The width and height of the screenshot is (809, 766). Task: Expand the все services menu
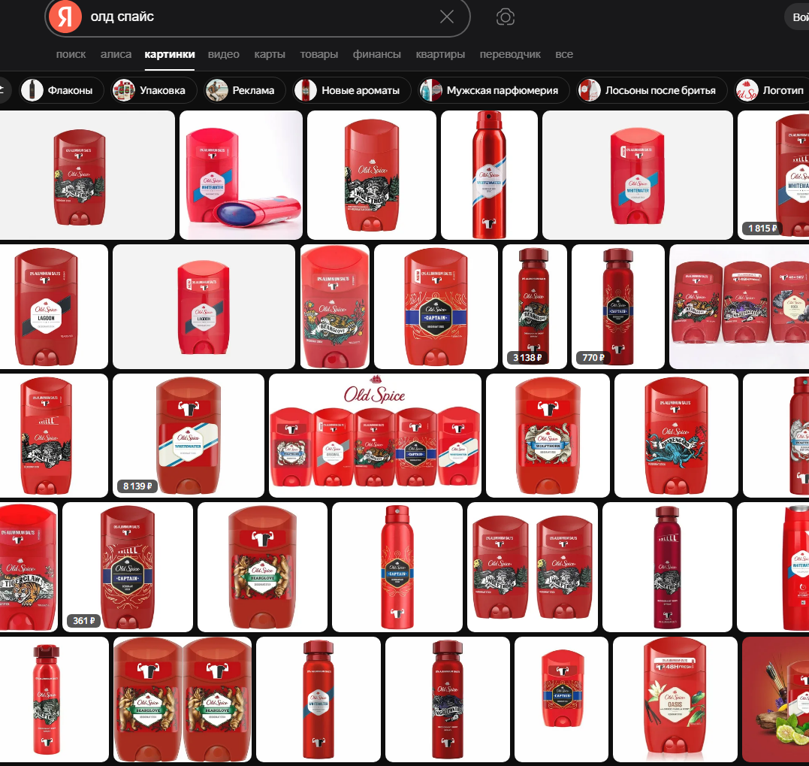pyautogui.click(x=564, y=54)
